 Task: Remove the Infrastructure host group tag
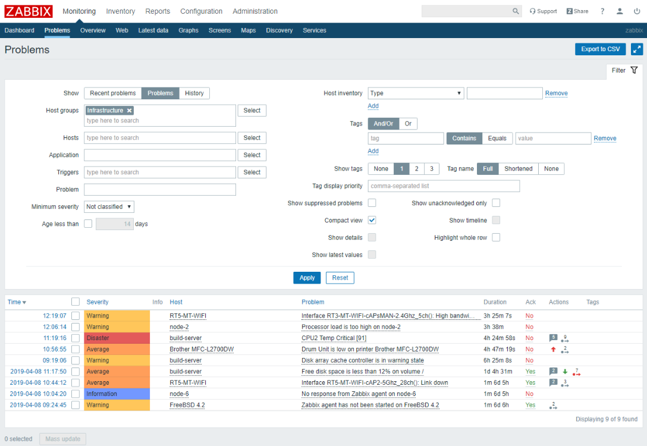130,111
